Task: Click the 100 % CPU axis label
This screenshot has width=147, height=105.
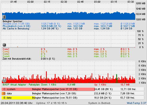Action: pos(140,31)
